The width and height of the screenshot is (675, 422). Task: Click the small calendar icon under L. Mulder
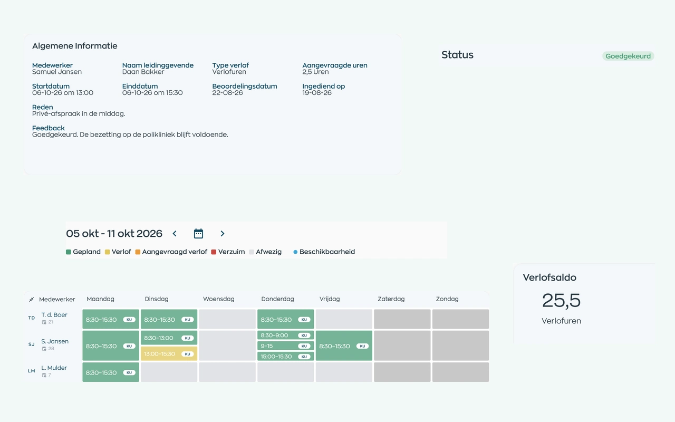pyautogui.click(x=44, y=375)
